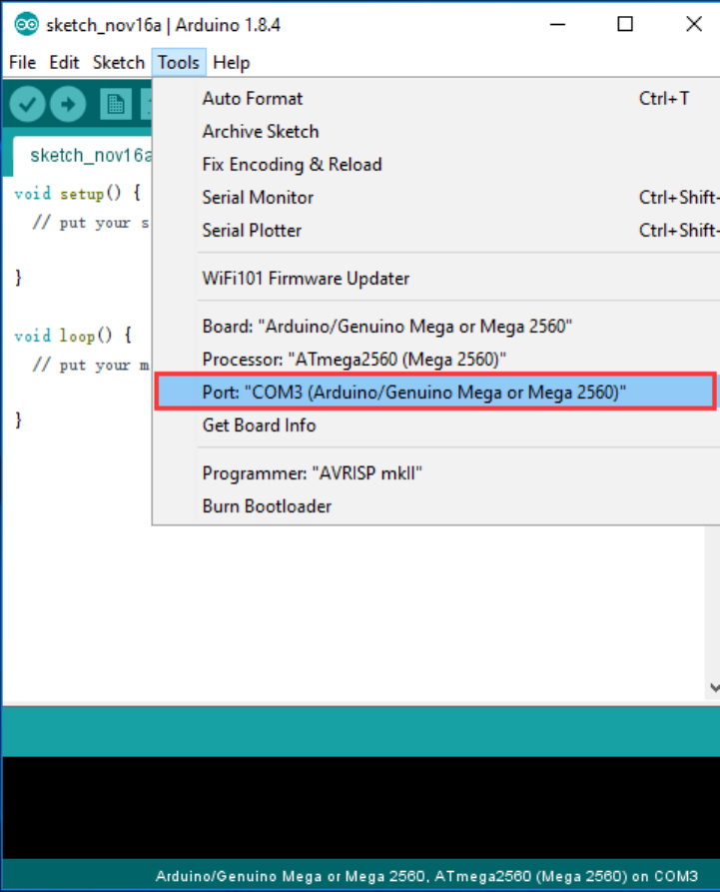The height and width of the screenshot is (892, 720).
Task: Select Auto Format from the Tools menu
Action: (x=435, y=99)
